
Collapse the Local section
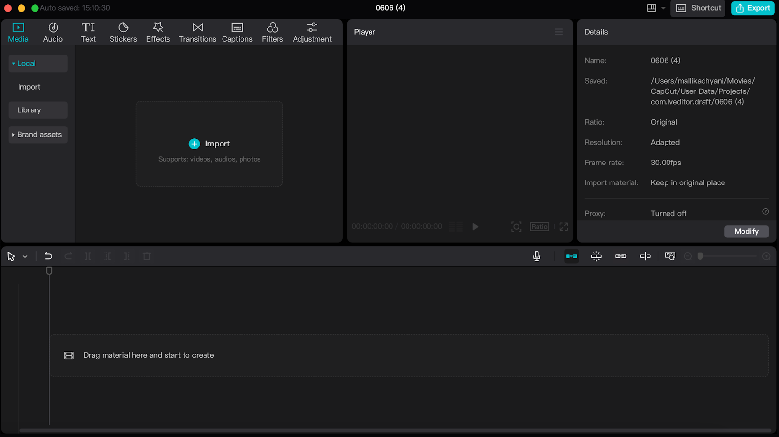coord(38,63)
